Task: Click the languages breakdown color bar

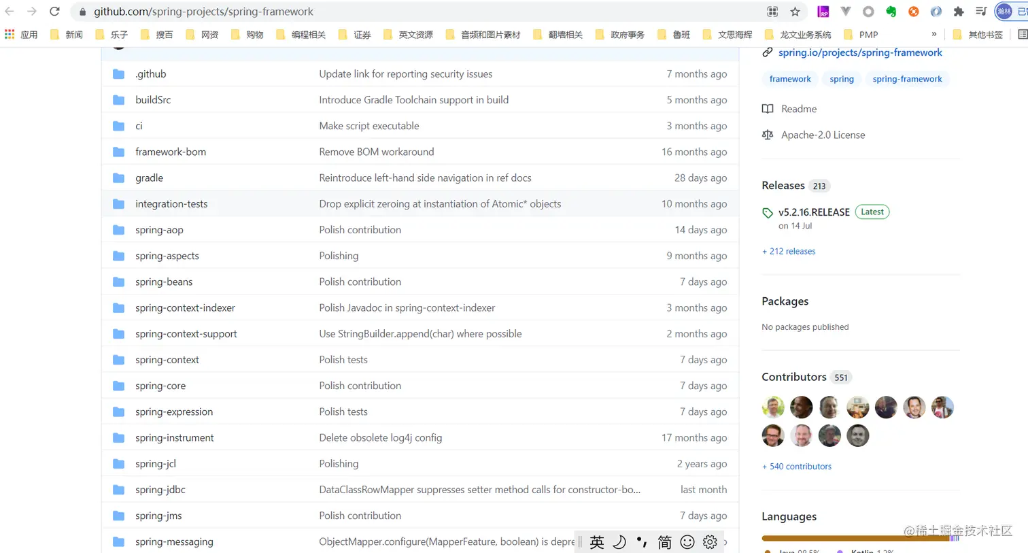Action: [861, 538]
